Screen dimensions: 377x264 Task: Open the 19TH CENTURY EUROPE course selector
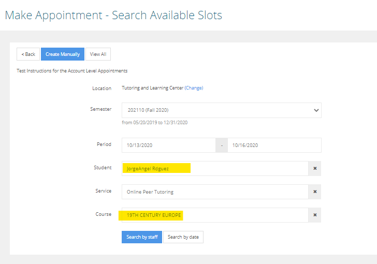214,215
